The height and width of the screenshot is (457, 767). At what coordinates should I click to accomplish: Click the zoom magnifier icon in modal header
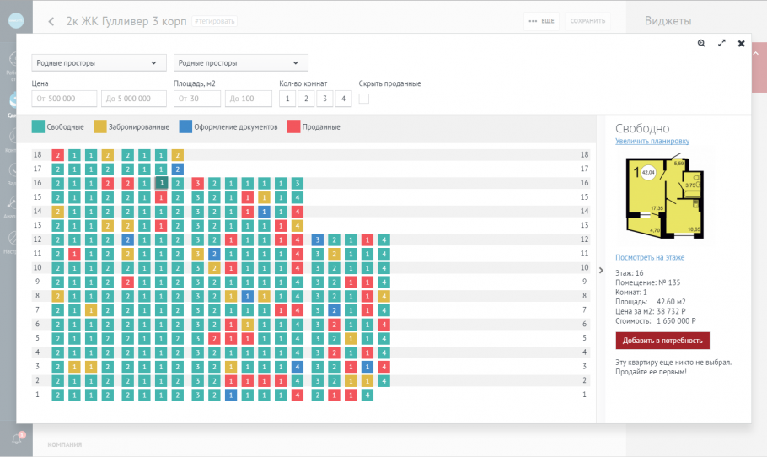[x=701, y=43]
